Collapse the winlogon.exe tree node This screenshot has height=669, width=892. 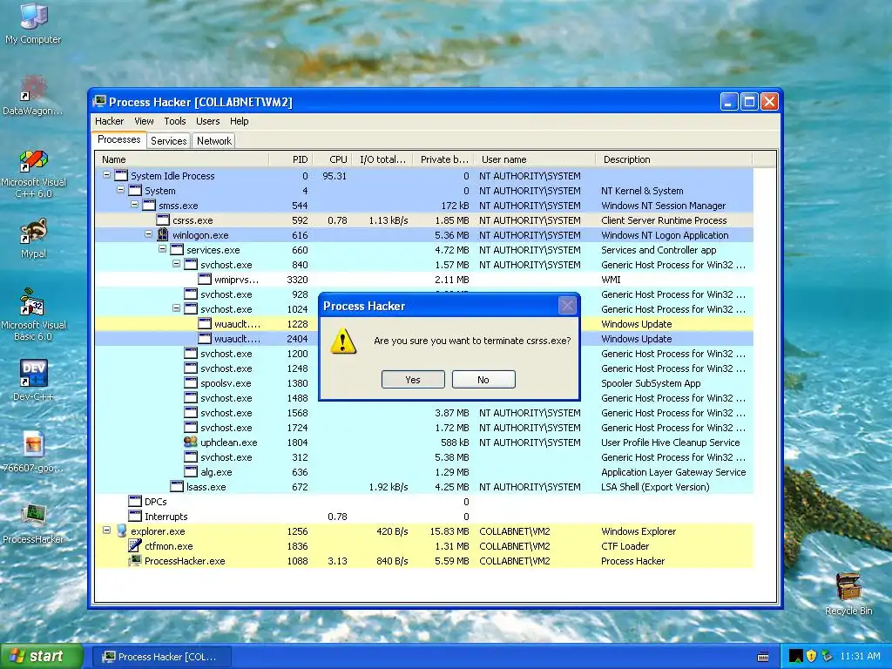point(148,234)
